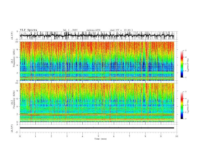Image resolution: width=199 pixels, height=153 pixels.
Task: Click the date 'Jul. 1, 2023'
Action: click(70, 30)
